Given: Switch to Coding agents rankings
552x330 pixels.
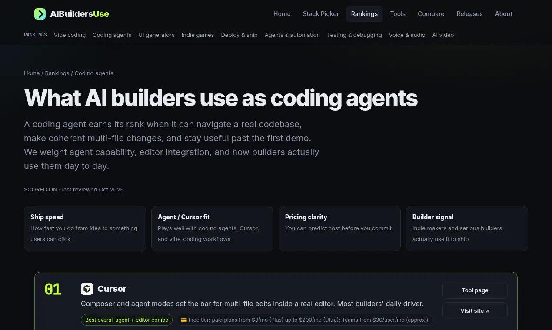Looking at the screenshot, I should (112, 35).
